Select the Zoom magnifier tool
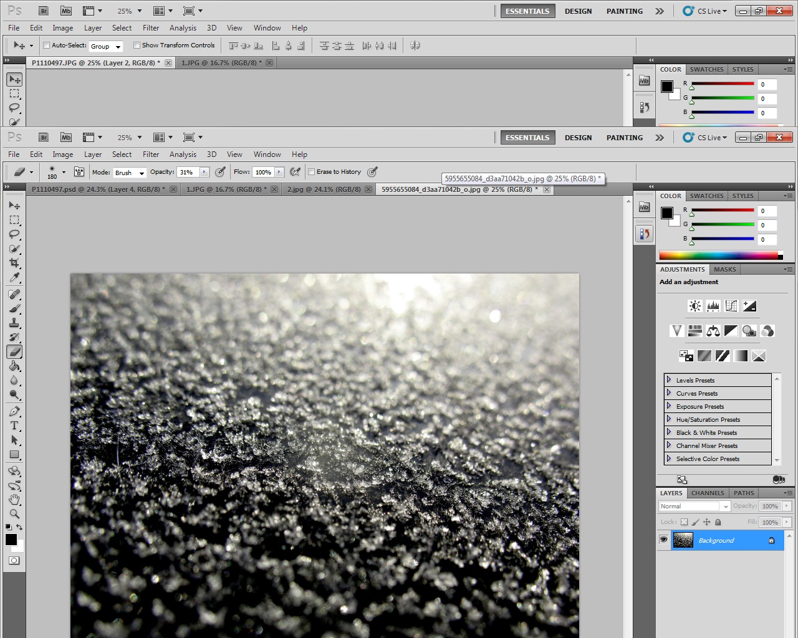Screen dimensions: 798x638 14,514
